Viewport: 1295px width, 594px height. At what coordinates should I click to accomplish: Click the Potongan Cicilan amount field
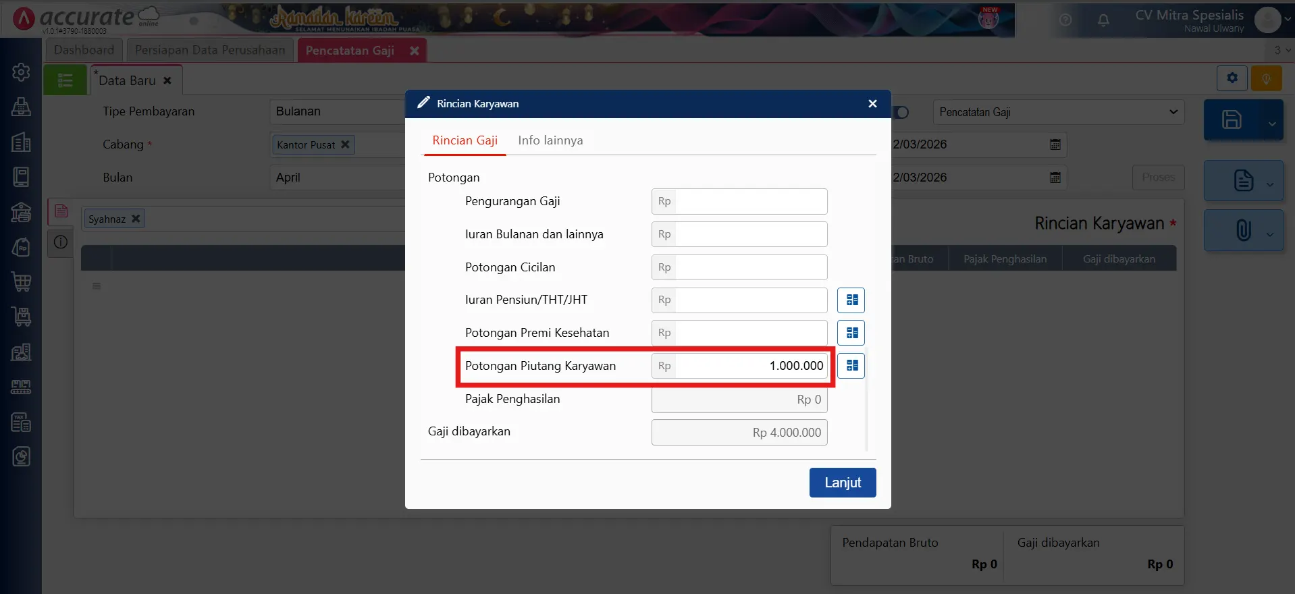click(739, 267)
